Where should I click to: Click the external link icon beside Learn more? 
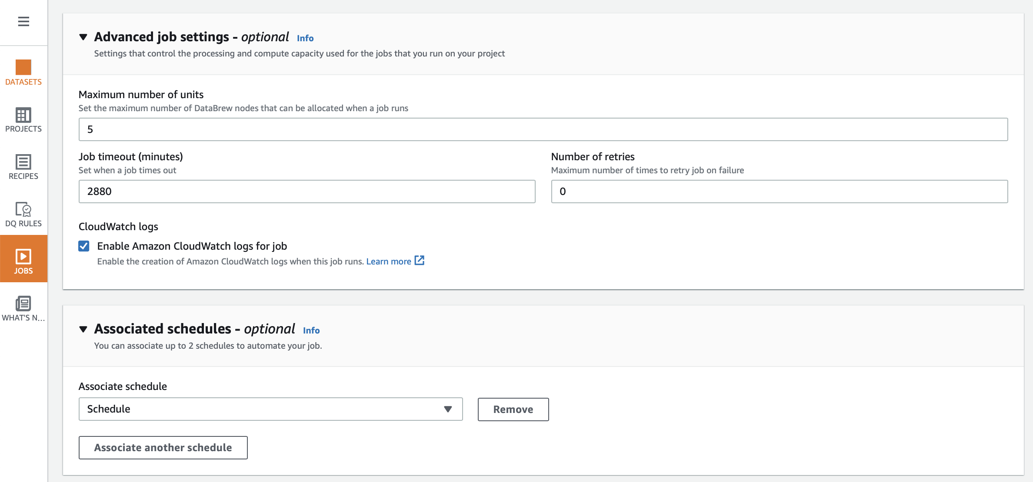(x=420, y=261)
